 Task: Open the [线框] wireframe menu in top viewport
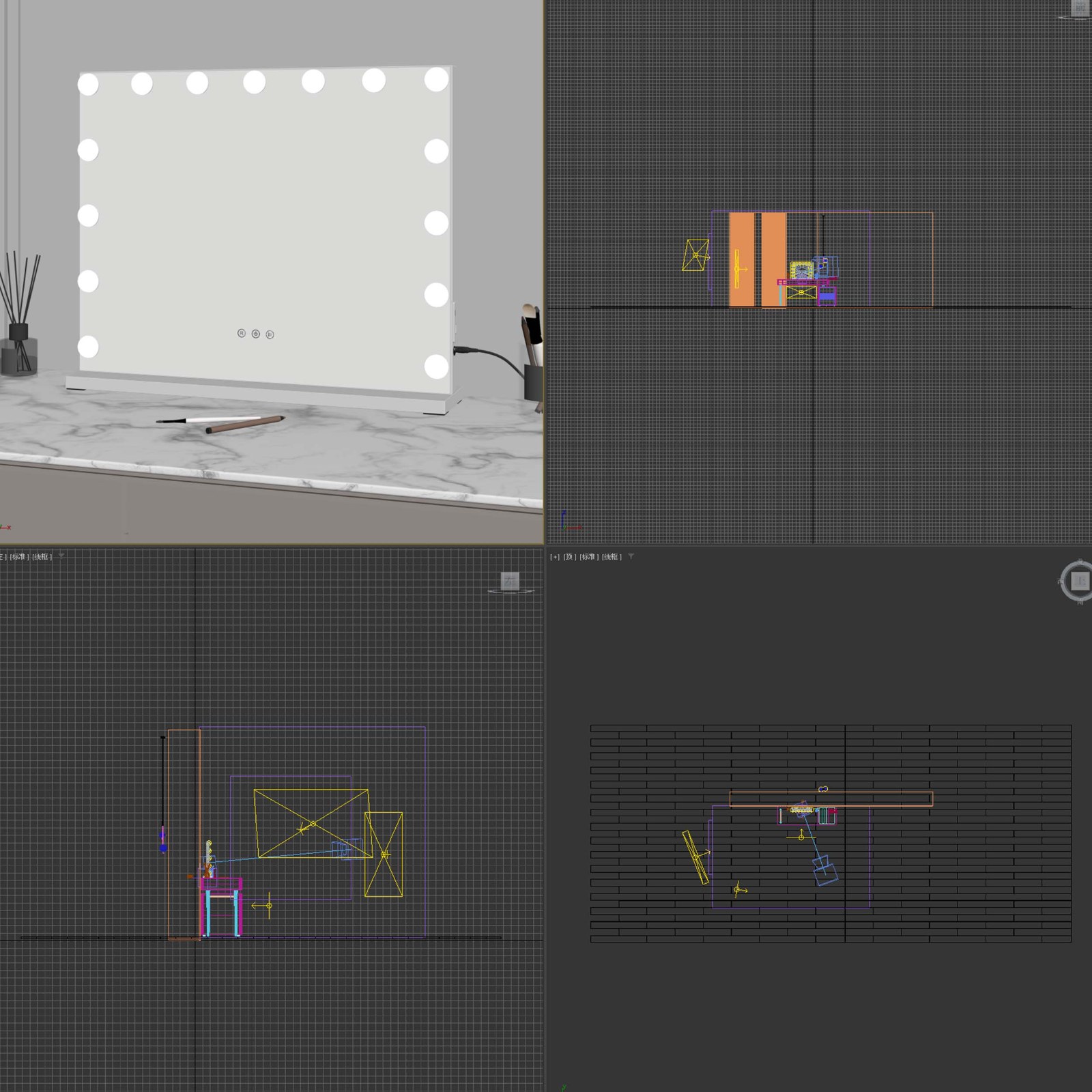[611, 557]
